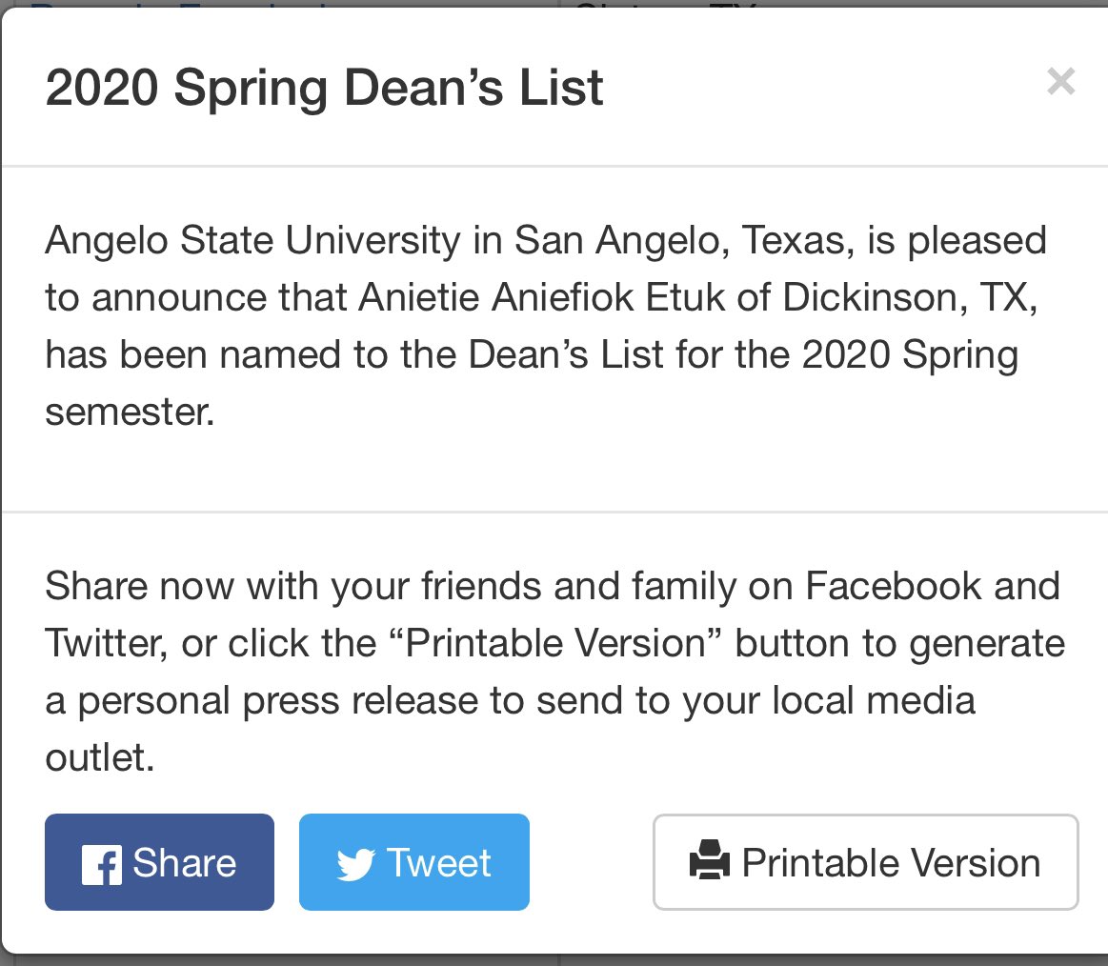Image resolution: width=1108 pixels, height=966 pixels.
Task: Click the Angelo State University announcement paragraph
Action: coord(545,327)
